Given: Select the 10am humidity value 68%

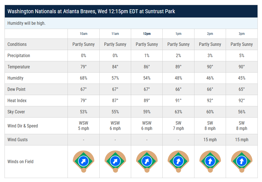Looking at the screenshot, I should 84,78.
